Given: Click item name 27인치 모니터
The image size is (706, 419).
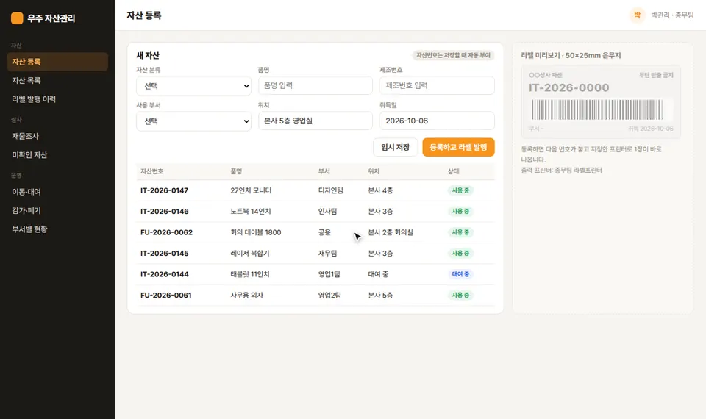Looking at the screenshot, I should (x=251, y=190).
